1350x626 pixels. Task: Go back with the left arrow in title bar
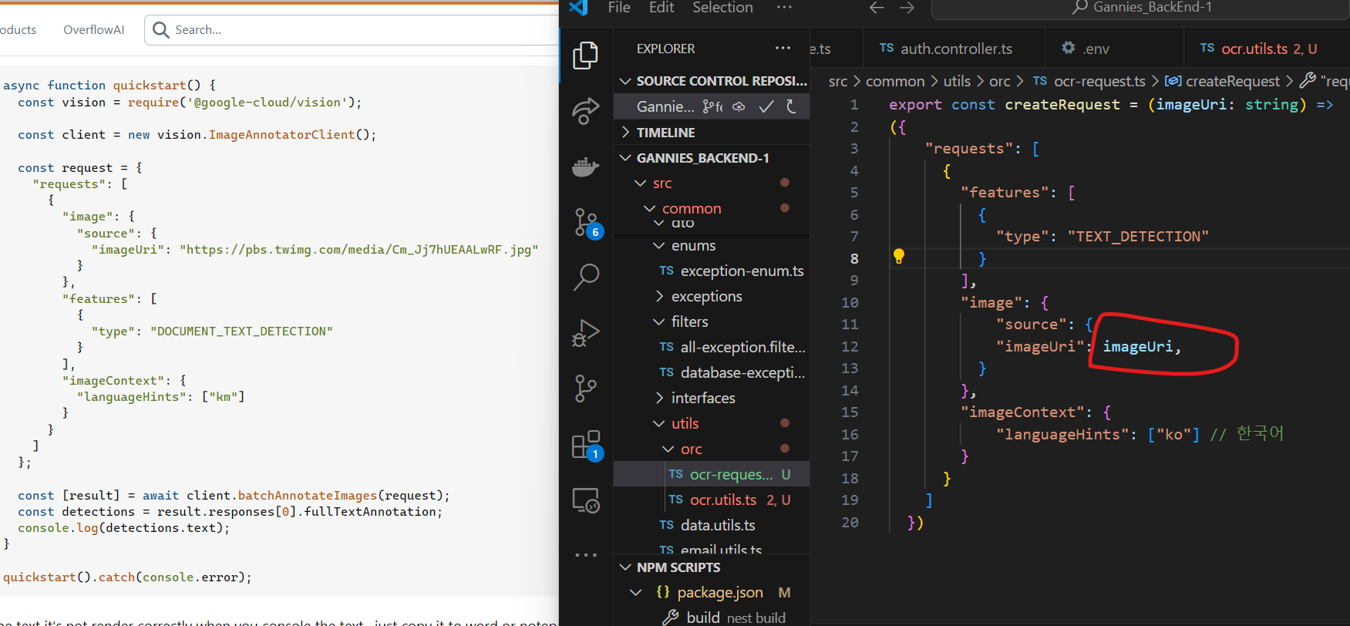877,8
